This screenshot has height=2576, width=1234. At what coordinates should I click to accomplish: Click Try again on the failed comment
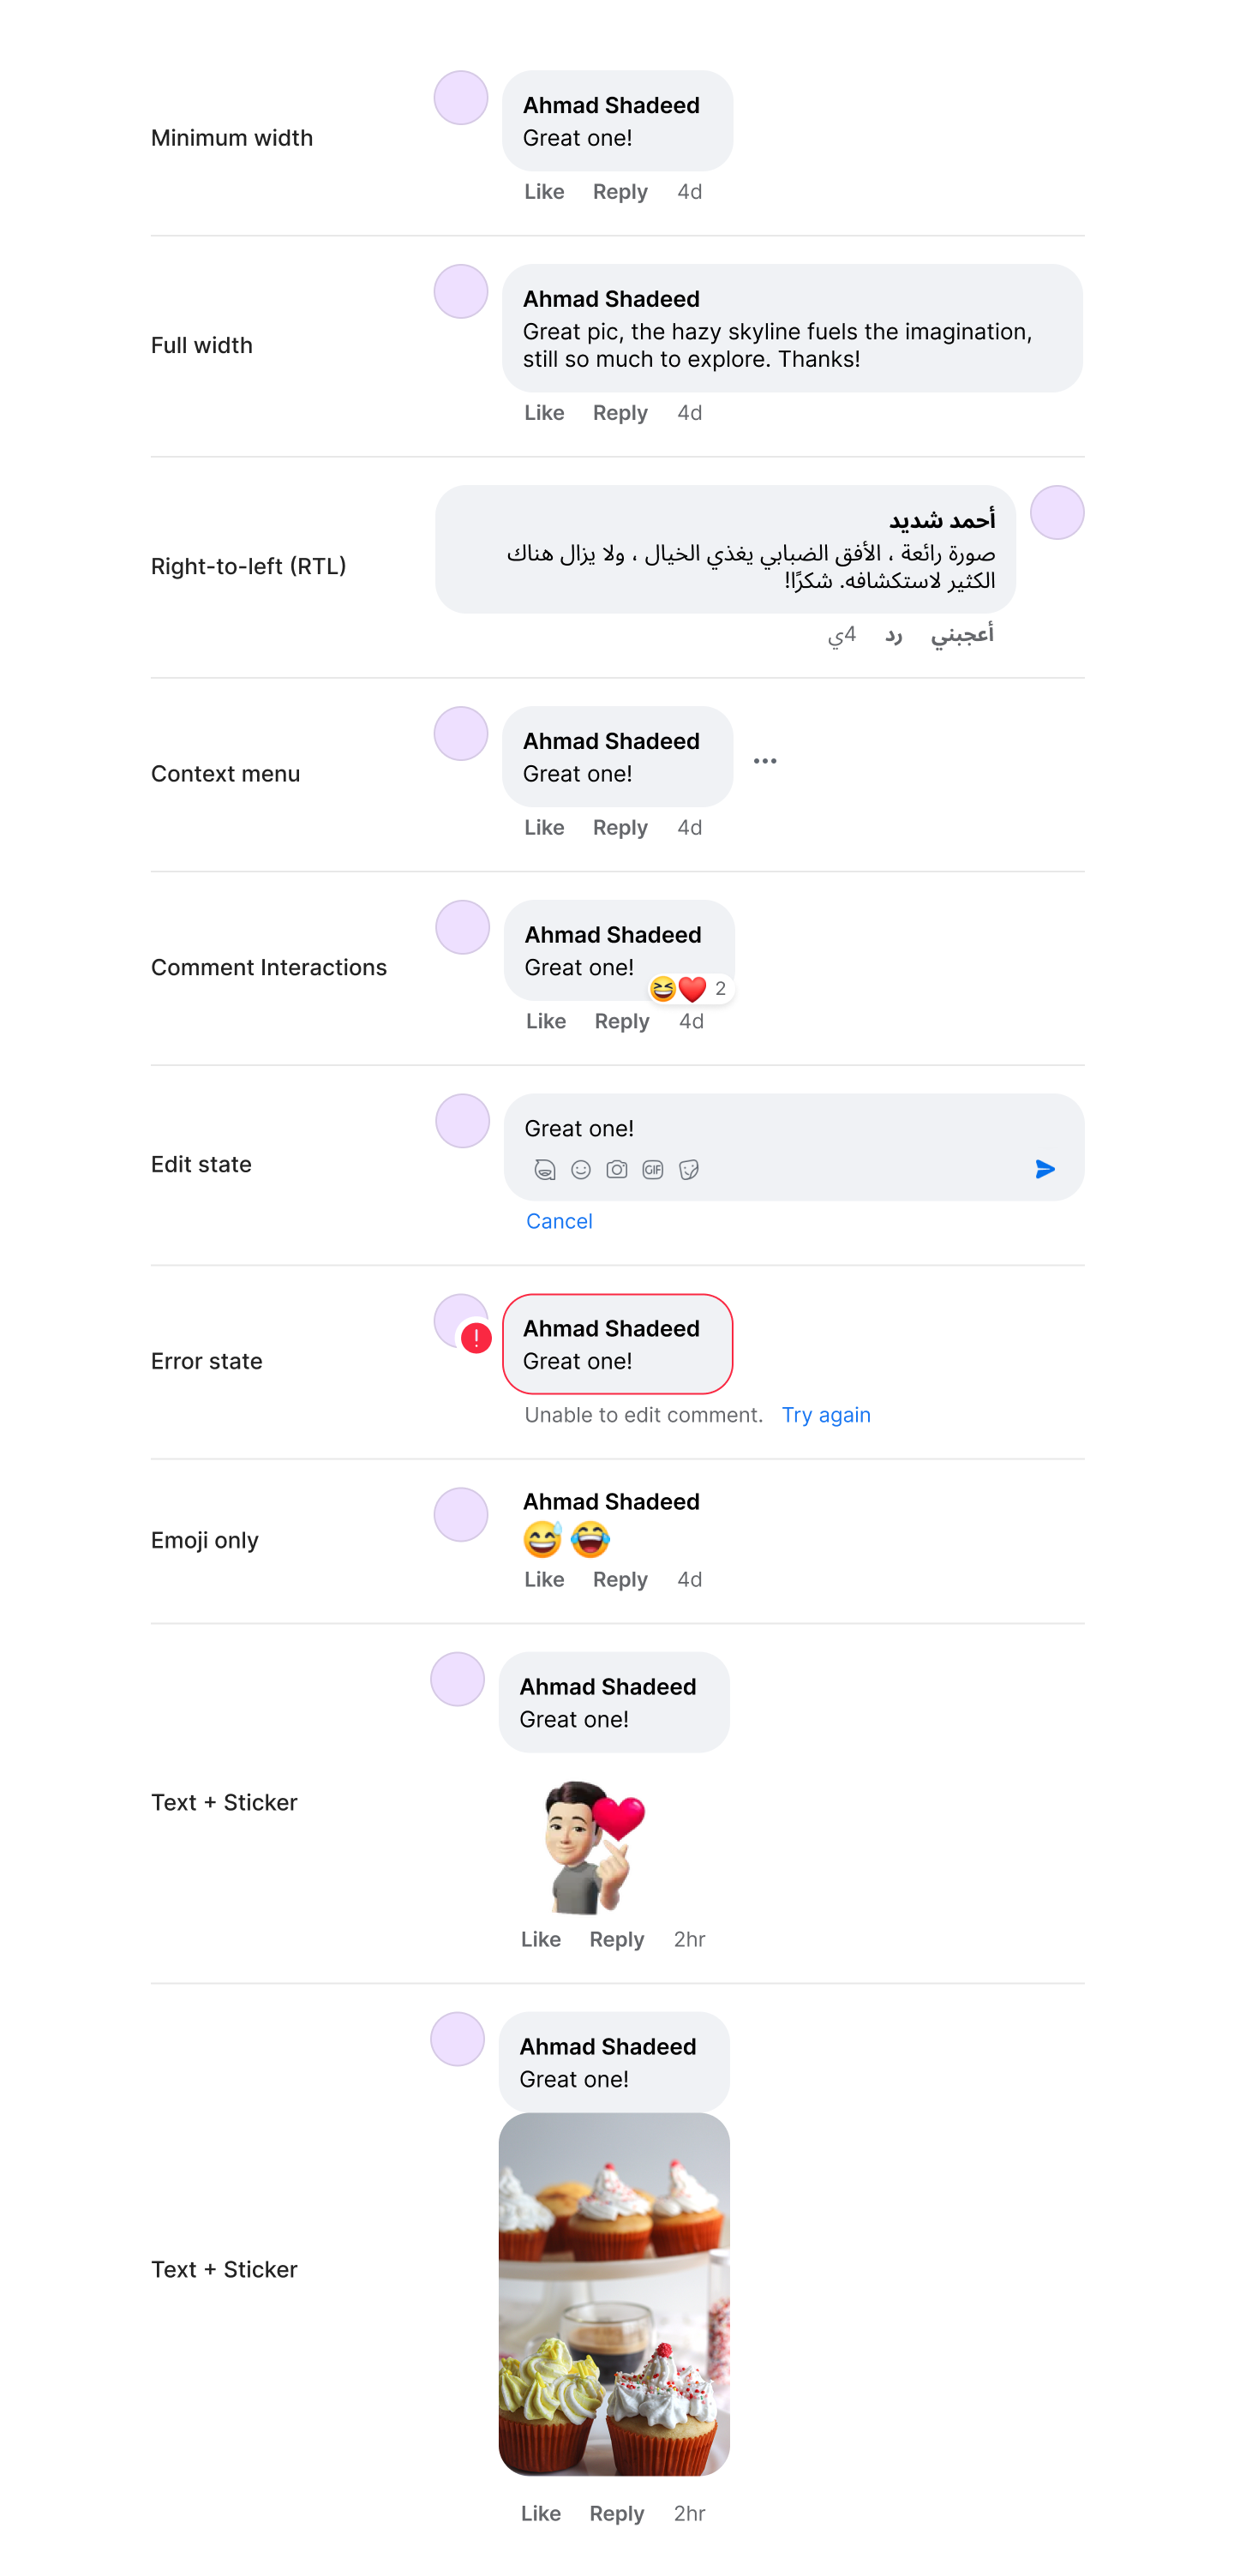[x=826, y=1415]
